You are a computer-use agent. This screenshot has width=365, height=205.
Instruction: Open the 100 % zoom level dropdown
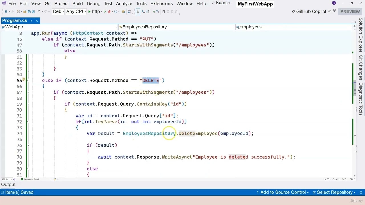[x=7, y=179]
